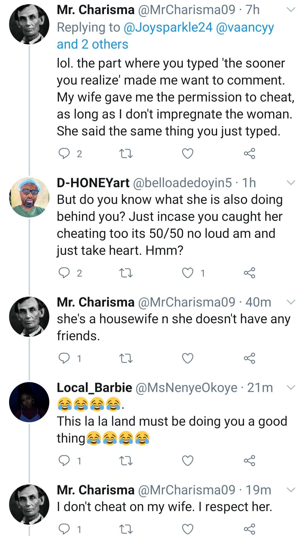Like Mr. Charisma's 7h tweet
Screen dimensions: 306x536
tap(188, 154)
